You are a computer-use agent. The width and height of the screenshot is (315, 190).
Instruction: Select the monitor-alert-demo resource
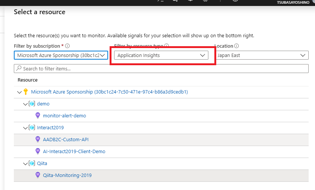pyautogui.click(x=64, y=115)
